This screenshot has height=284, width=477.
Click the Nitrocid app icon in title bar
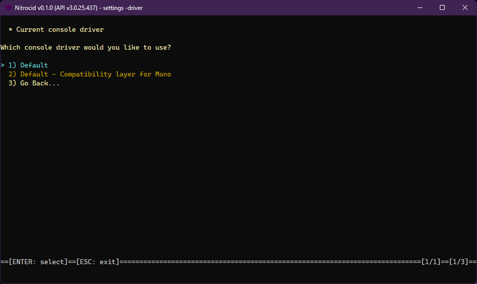8,7
